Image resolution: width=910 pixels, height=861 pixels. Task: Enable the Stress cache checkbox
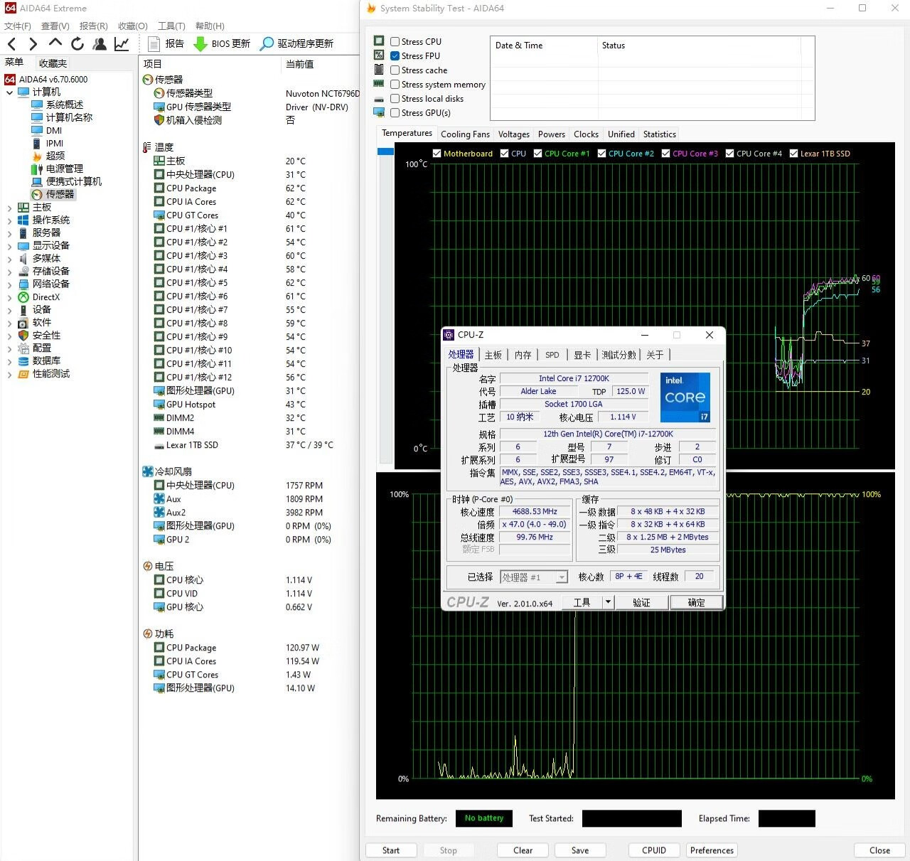tap(395, 70)
